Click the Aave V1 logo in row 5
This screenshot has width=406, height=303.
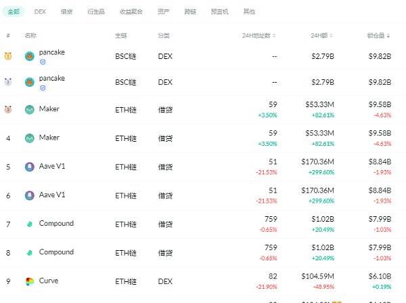[30, 167]
